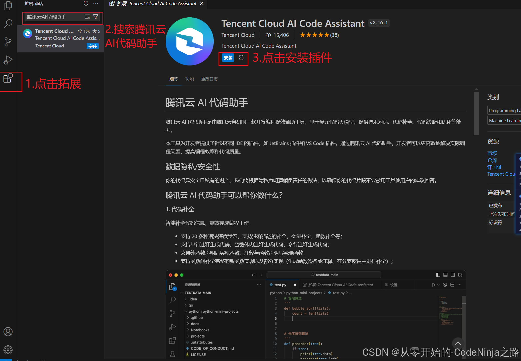Select Tencent Cloud extension in results list
This screenshot has height=361, width=521.
click(61, 39)
